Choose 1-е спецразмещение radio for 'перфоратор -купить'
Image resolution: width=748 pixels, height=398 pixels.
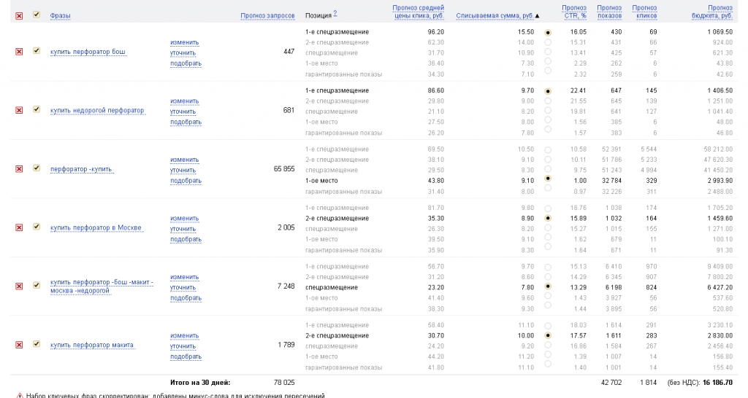coord(548,150)
